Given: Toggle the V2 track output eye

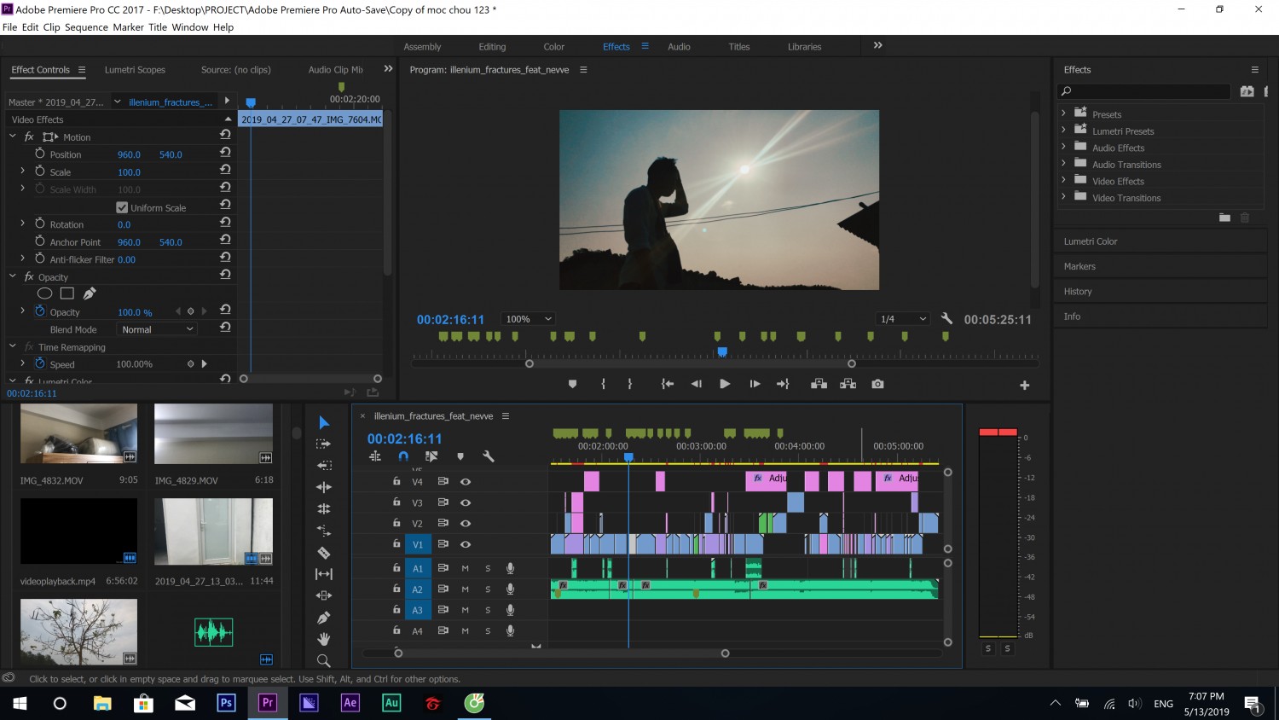Looking at the screenshot, I should [466, 524].
